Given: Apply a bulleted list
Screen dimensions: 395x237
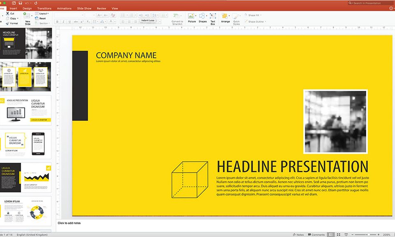Looking at the screenshot, I should 124,15.
